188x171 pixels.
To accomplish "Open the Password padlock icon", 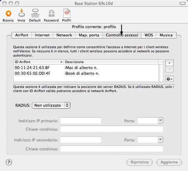I will coord(52,13).
